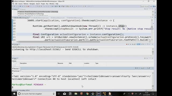Image resolution: width=172 pixels, height=96 pixels.
Task: Click Terminal scrollbar down arrow
Action: [x=153, y=88]
